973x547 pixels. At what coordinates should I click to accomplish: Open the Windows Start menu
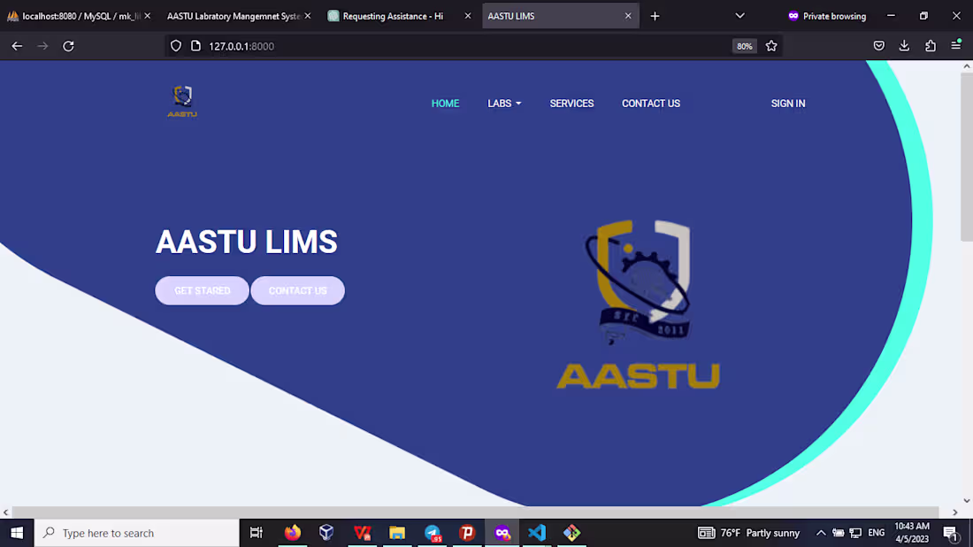[17, 533]
